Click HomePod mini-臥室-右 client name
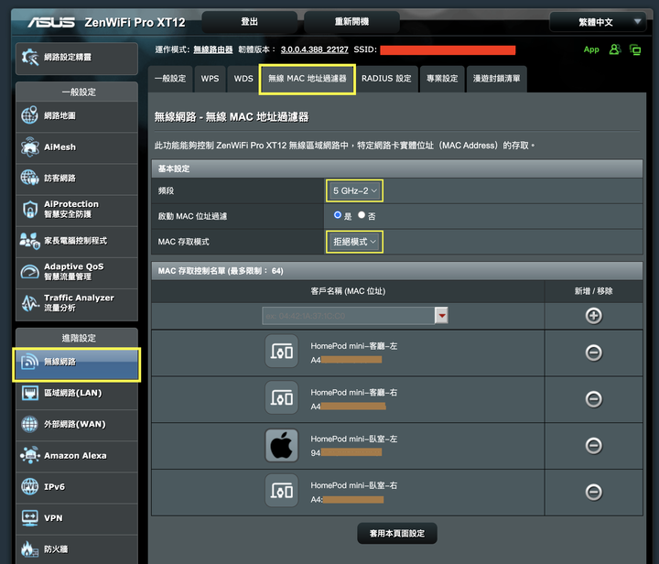This screenshot has width=659, height=564. click(x=354, y=485)
